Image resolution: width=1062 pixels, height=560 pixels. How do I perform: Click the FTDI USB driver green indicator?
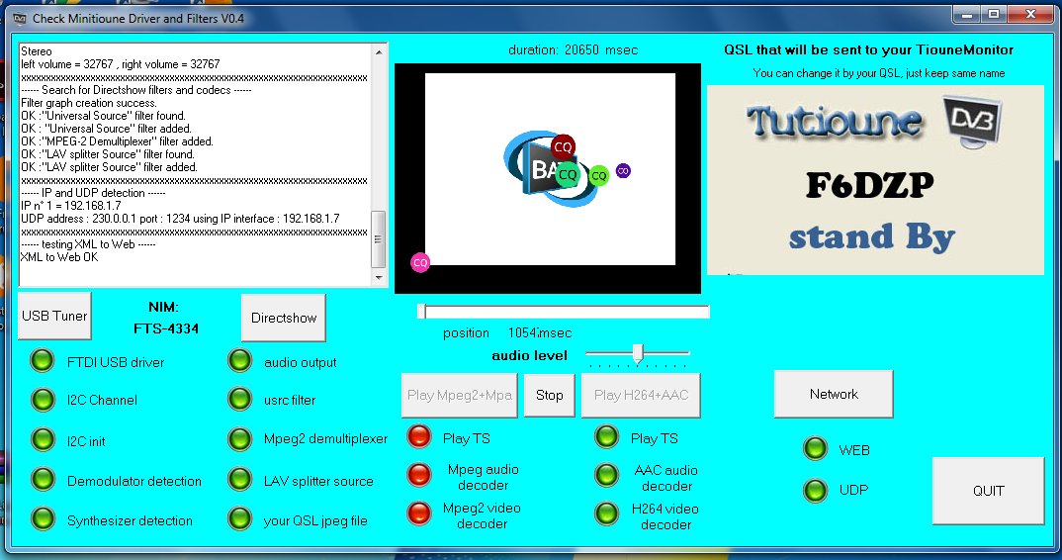coord(43,361)
